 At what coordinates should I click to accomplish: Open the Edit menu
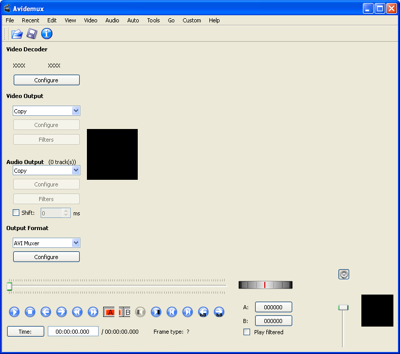(52, 20)
